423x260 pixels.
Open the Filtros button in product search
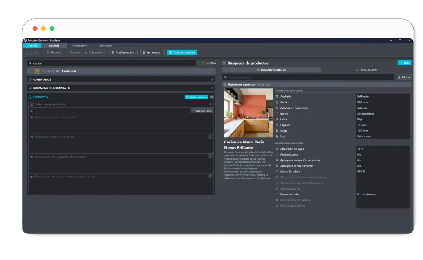pyautogui.click(x=403, y=77)
